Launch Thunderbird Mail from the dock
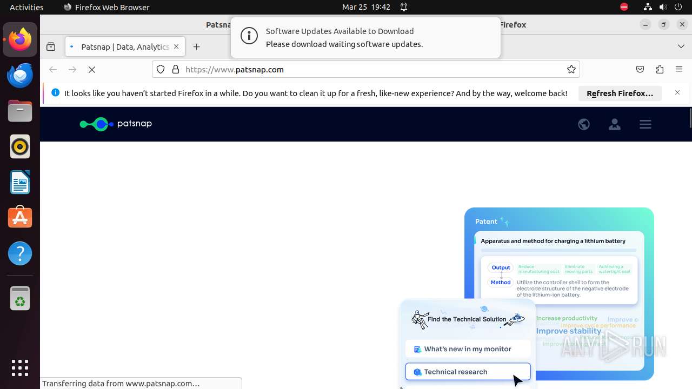Viewport: 692px width, 389px height. (x=20, y=75)
